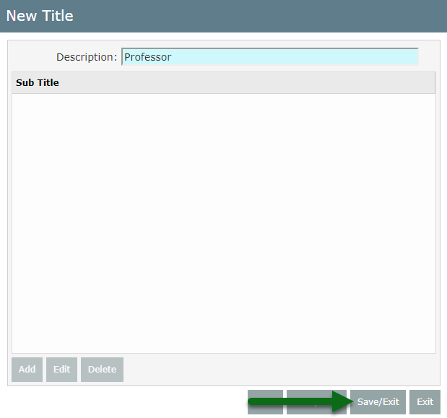Add a new sub title

point(27,370)
